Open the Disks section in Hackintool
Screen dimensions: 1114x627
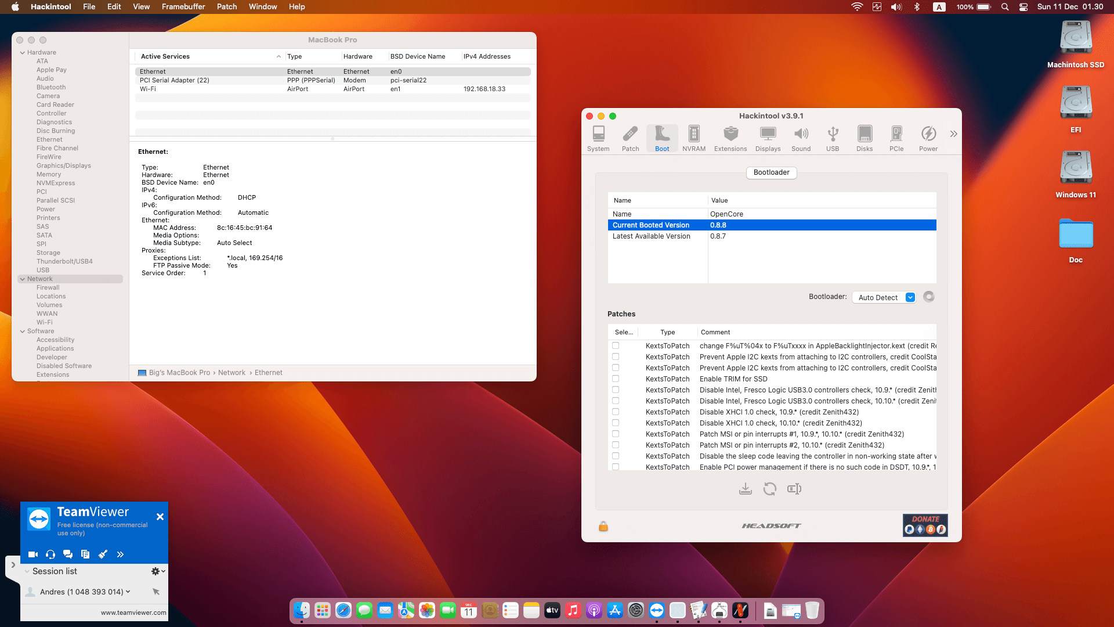pos(865,139)
